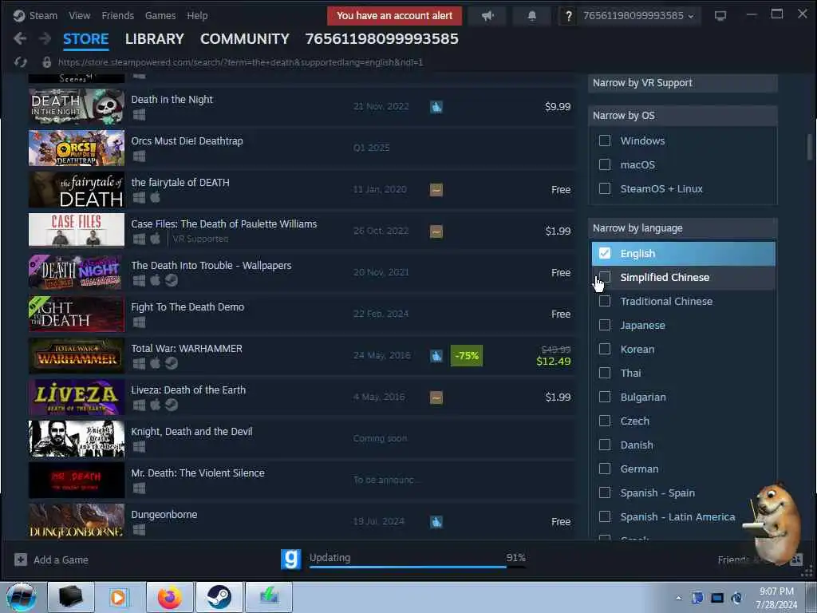The width and height of the screenshot is (817, 613).
Task: Click the Steam logo icon in the menu bar
Action: (19, 16)
